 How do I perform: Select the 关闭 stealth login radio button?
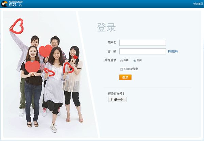tap(135, 61)
